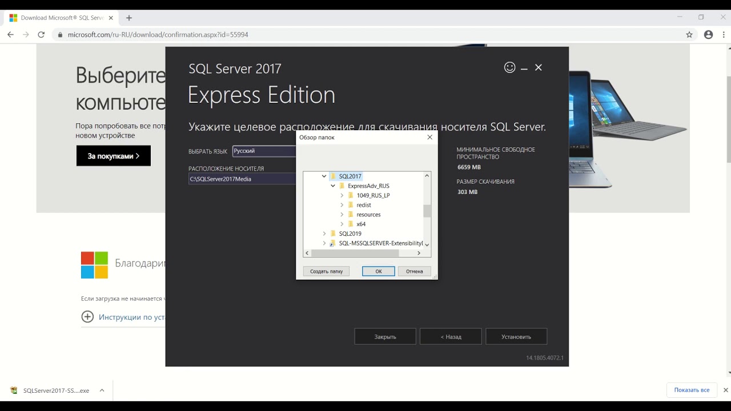Click the folder icon beside x64
Screen dimensions: 731x411
tap(351, 224)
